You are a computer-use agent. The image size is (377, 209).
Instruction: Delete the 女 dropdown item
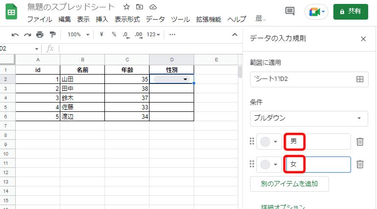360,164
